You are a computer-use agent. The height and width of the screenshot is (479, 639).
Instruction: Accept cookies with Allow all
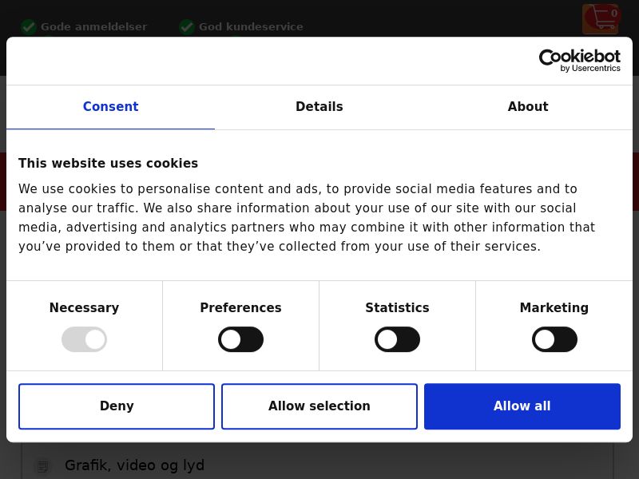[x=522, y=406]
